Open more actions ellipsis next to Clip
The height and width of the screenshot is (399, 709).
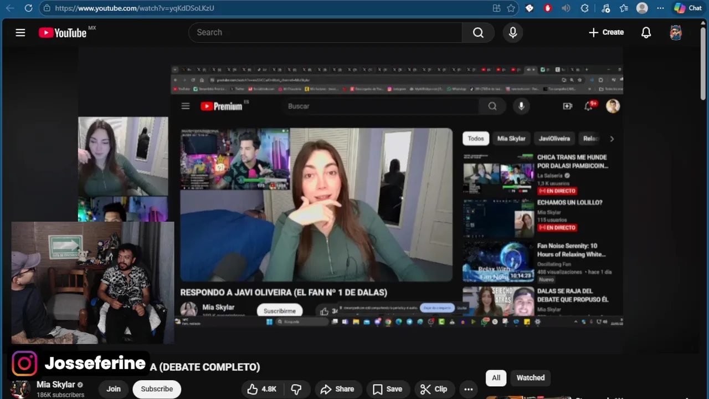pos(469,389)
